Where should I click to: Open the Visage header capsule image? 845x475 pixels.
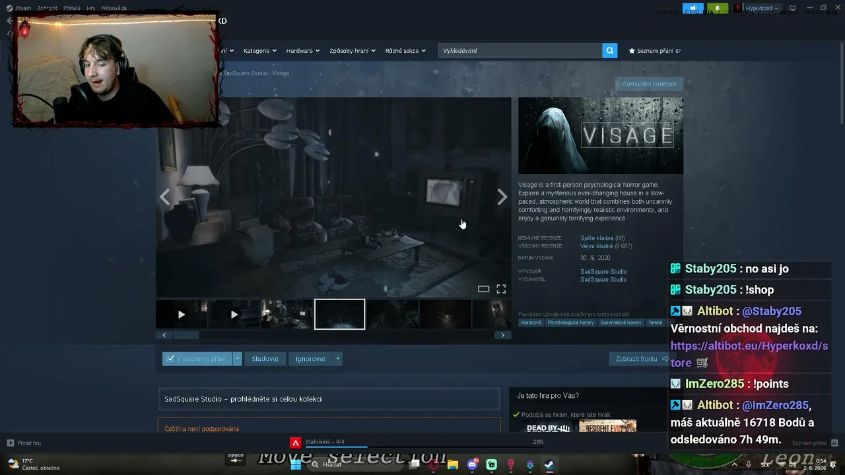point(601,135)
